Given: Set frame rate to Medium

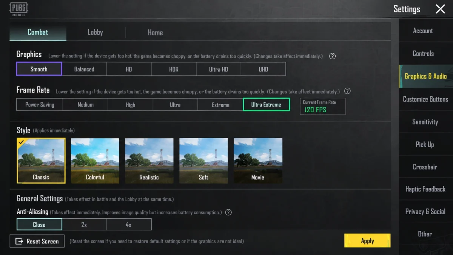Looking at the screenshot, I should point(85,105).
